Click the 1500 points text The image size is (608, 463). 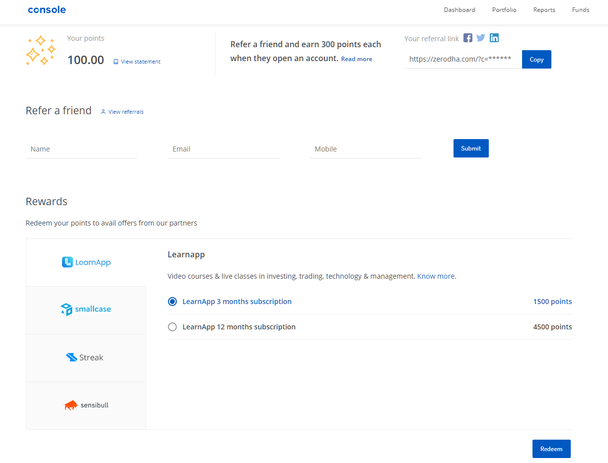click(x=552, y=302)
